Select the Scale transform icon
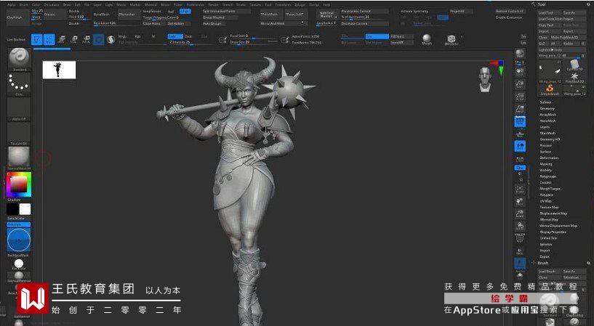Image resolution: width=594 pixels, height=326 pixels. pos(74,39)
